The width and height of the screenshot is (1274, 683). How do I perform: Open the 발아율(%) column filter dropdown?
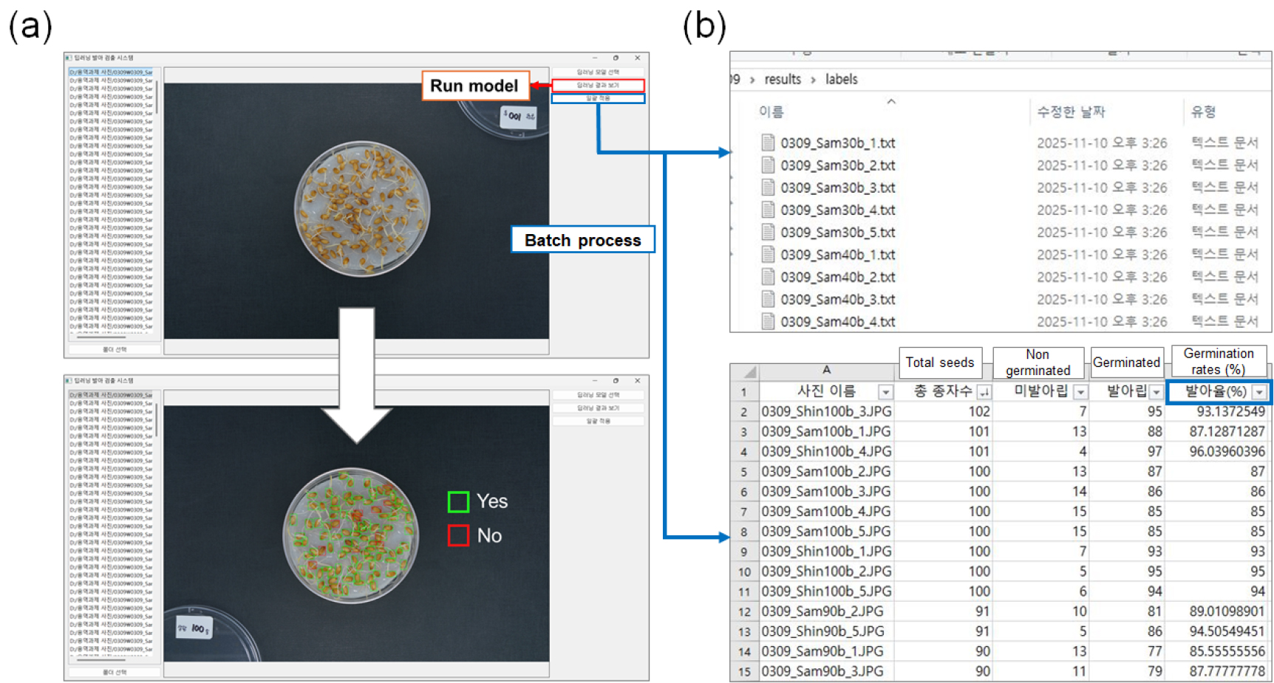click(x=1259, y=392)
